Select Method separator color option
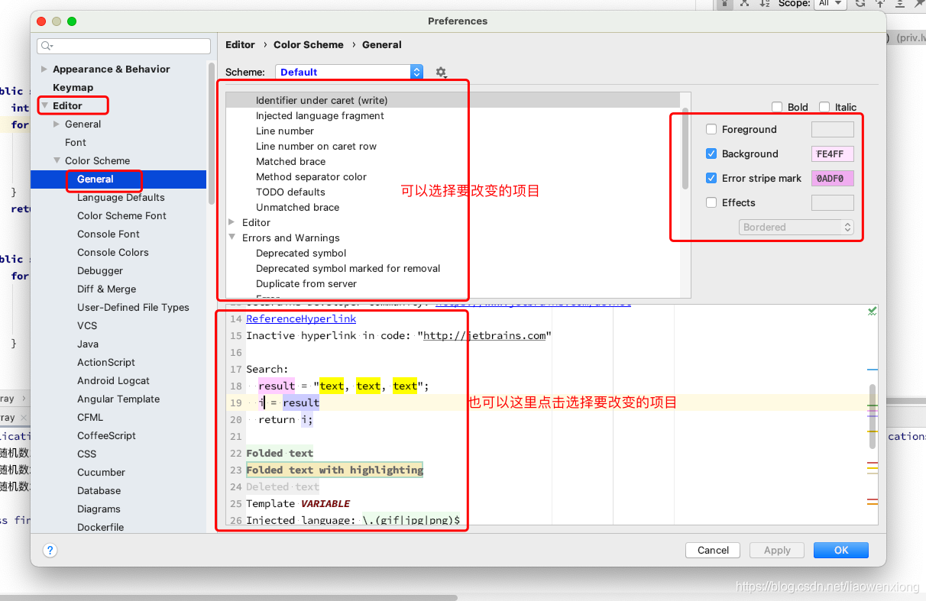Screen dimensions: 926x601 tap(311, 176)
